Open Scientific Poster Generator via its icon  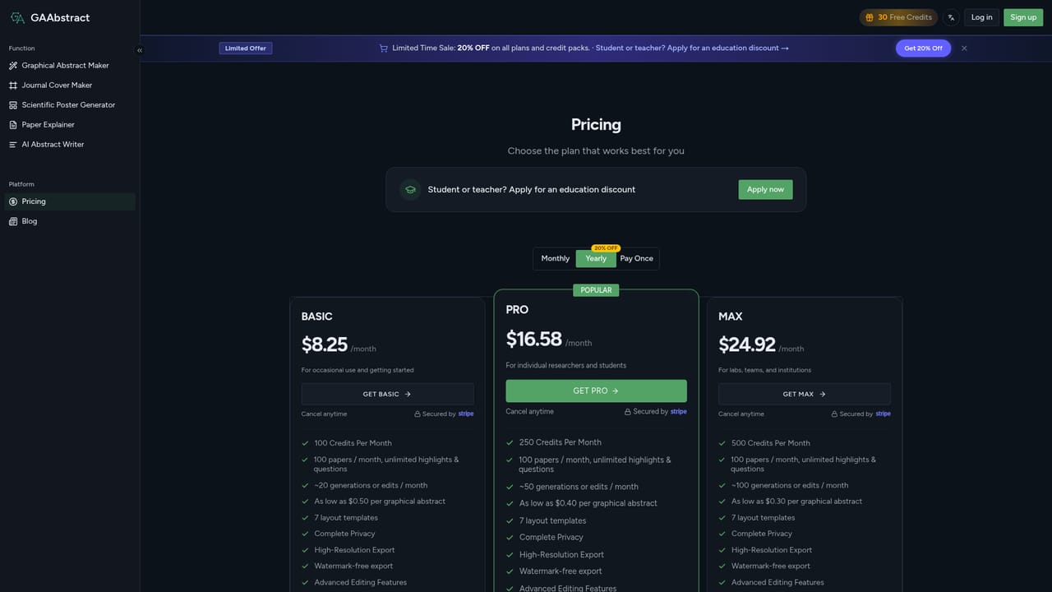tap(13, 105)
